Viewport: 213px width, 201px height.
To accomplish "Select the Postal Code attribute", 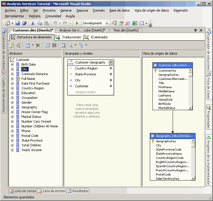I will (30, 136).
